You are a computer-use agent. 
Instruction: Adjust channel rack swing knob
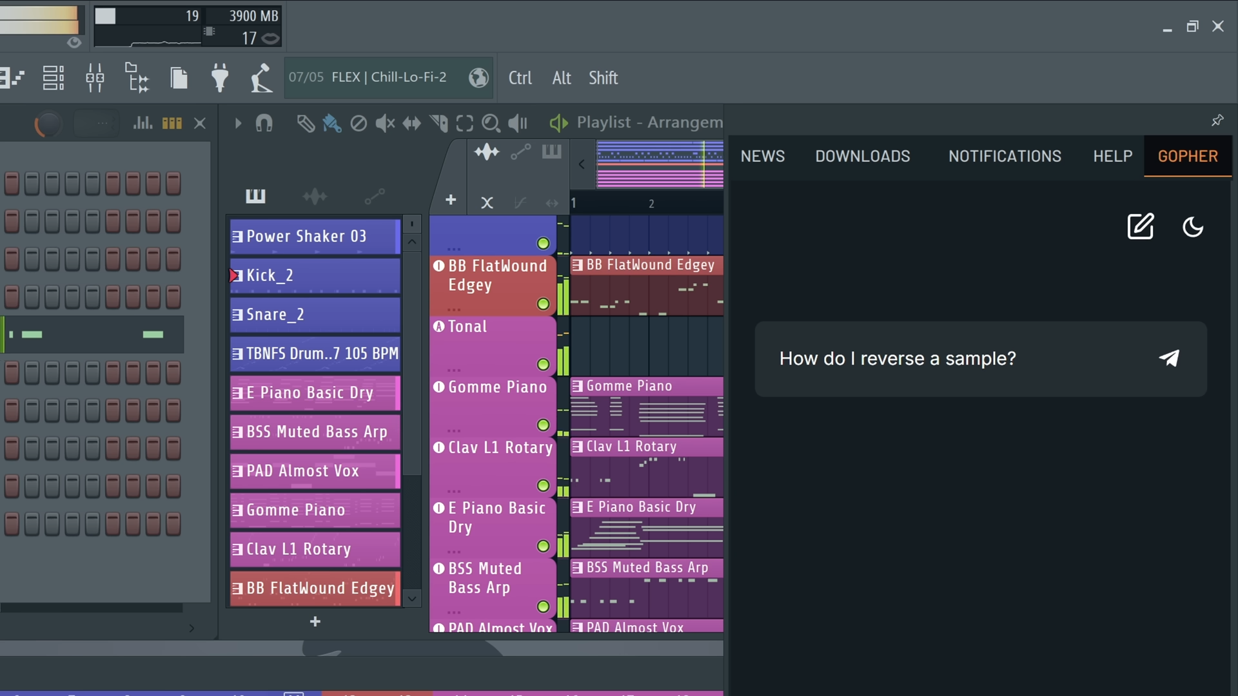point(48,123)
